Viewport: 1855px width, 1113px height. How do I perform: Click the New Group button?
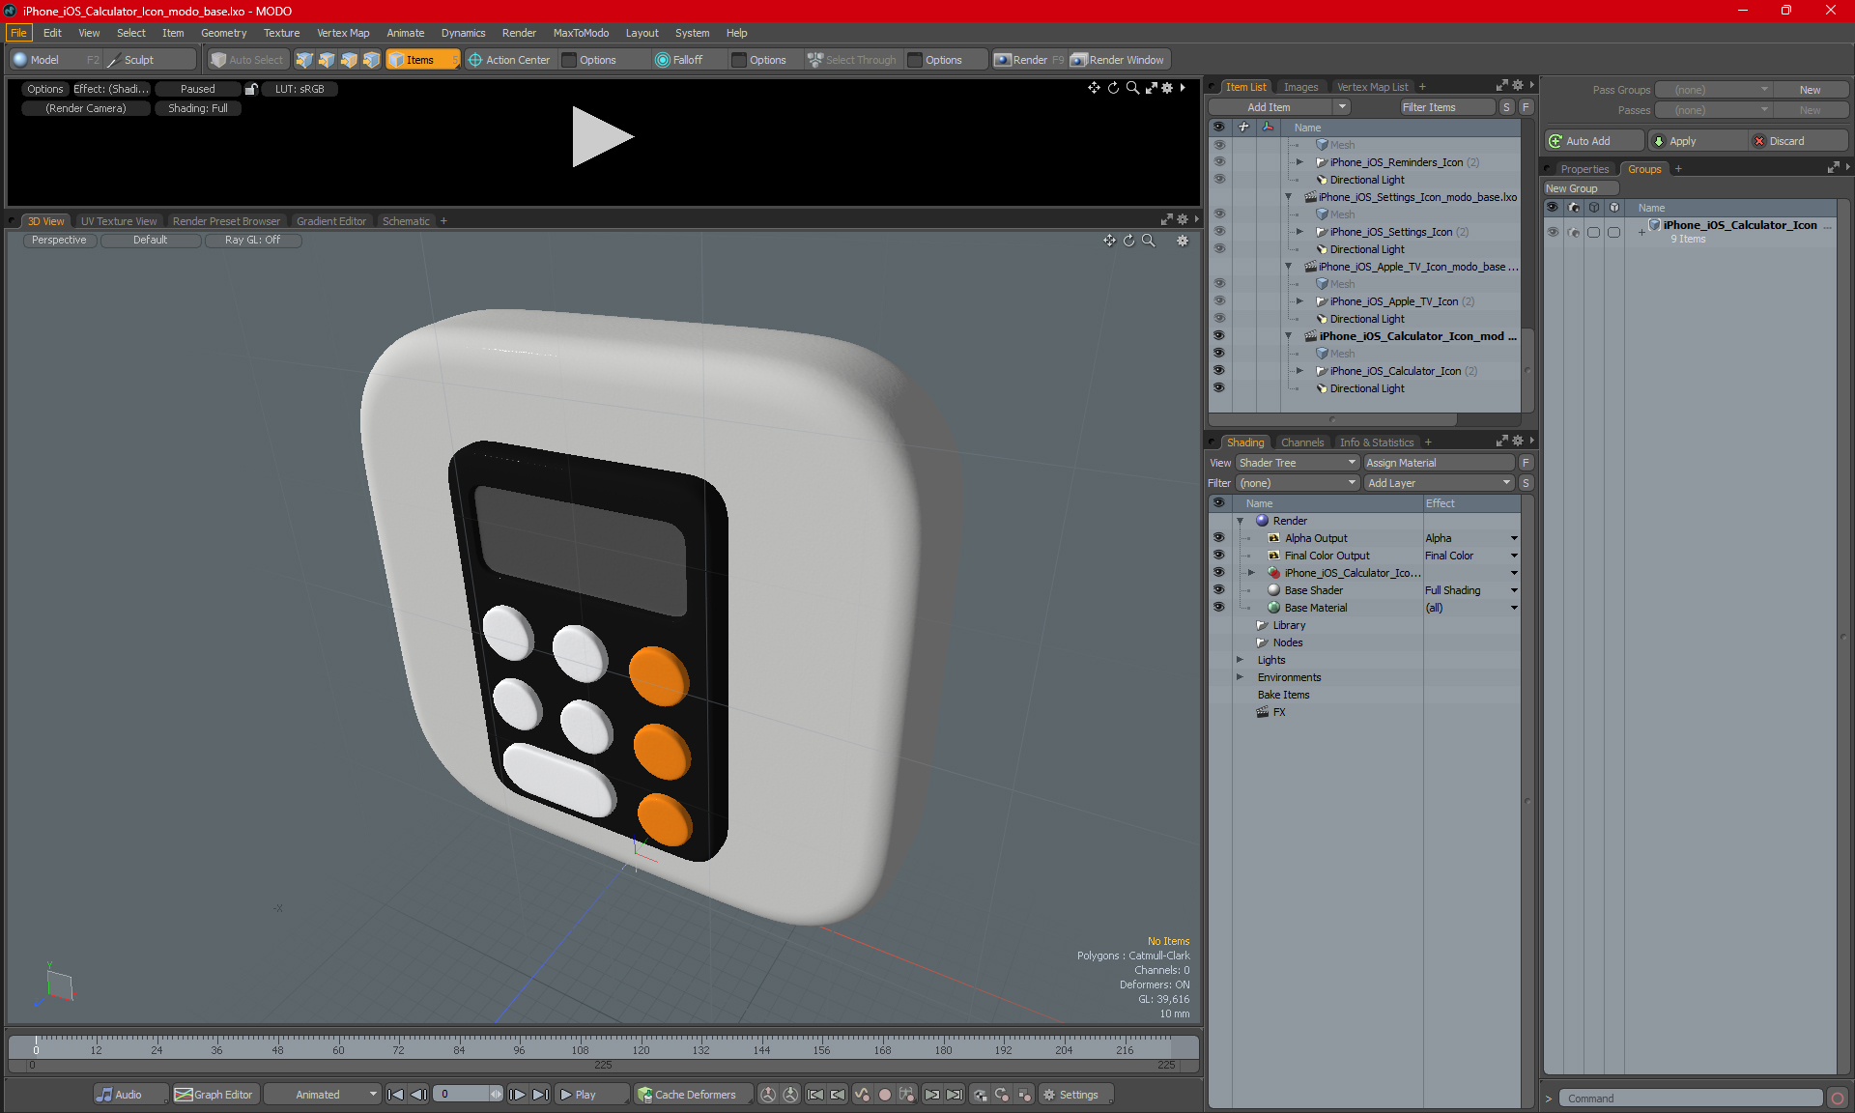(1581, 188)
